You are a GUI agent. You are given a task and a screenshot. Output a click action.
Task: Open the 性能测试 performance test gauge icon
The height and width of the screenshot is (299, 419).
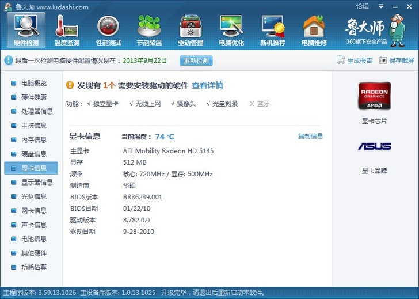(x=108, y=30)
